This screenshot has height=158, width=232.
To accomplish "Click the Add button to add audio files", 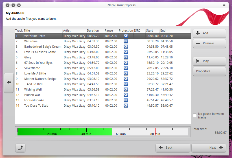I will pos(209,33).
